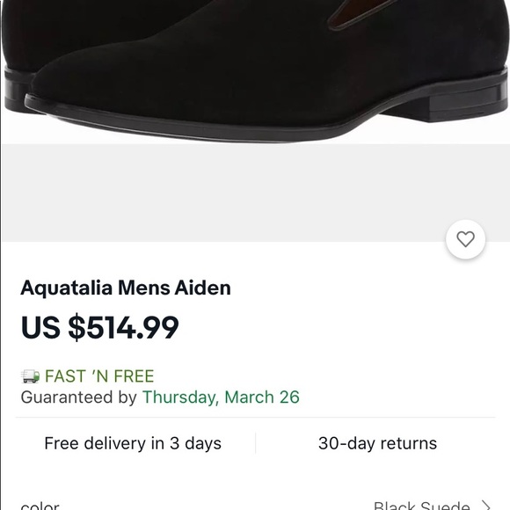The image size is (510, 510).
Task: Click the color row label
Action: pyautogui.click(x=40, y=506)
